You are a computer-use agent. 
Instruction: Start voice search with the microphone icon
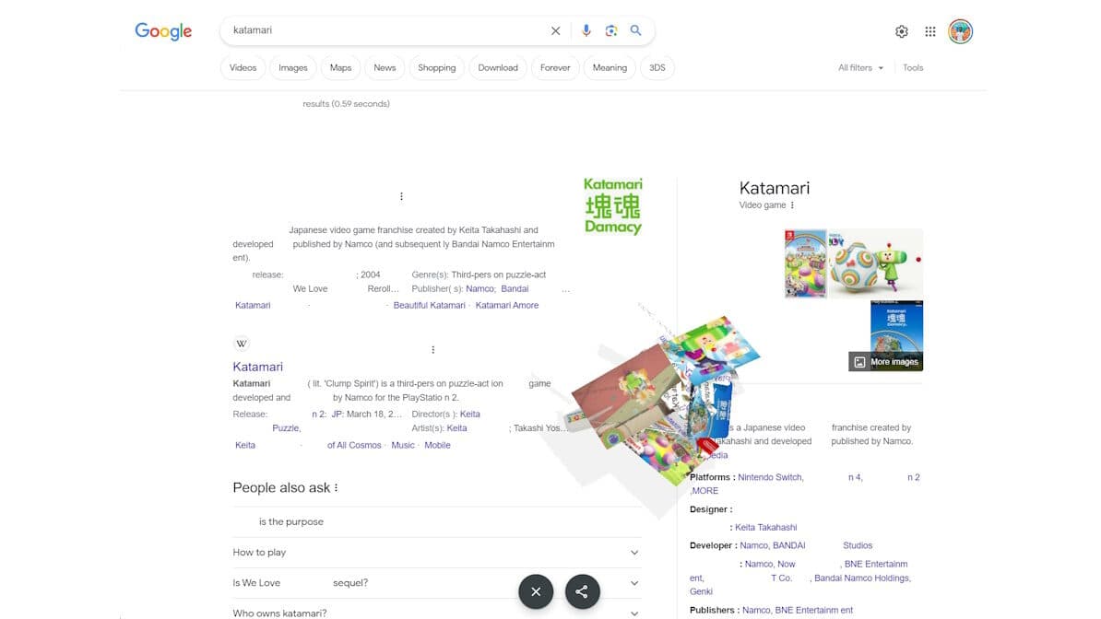pos(586,30)
